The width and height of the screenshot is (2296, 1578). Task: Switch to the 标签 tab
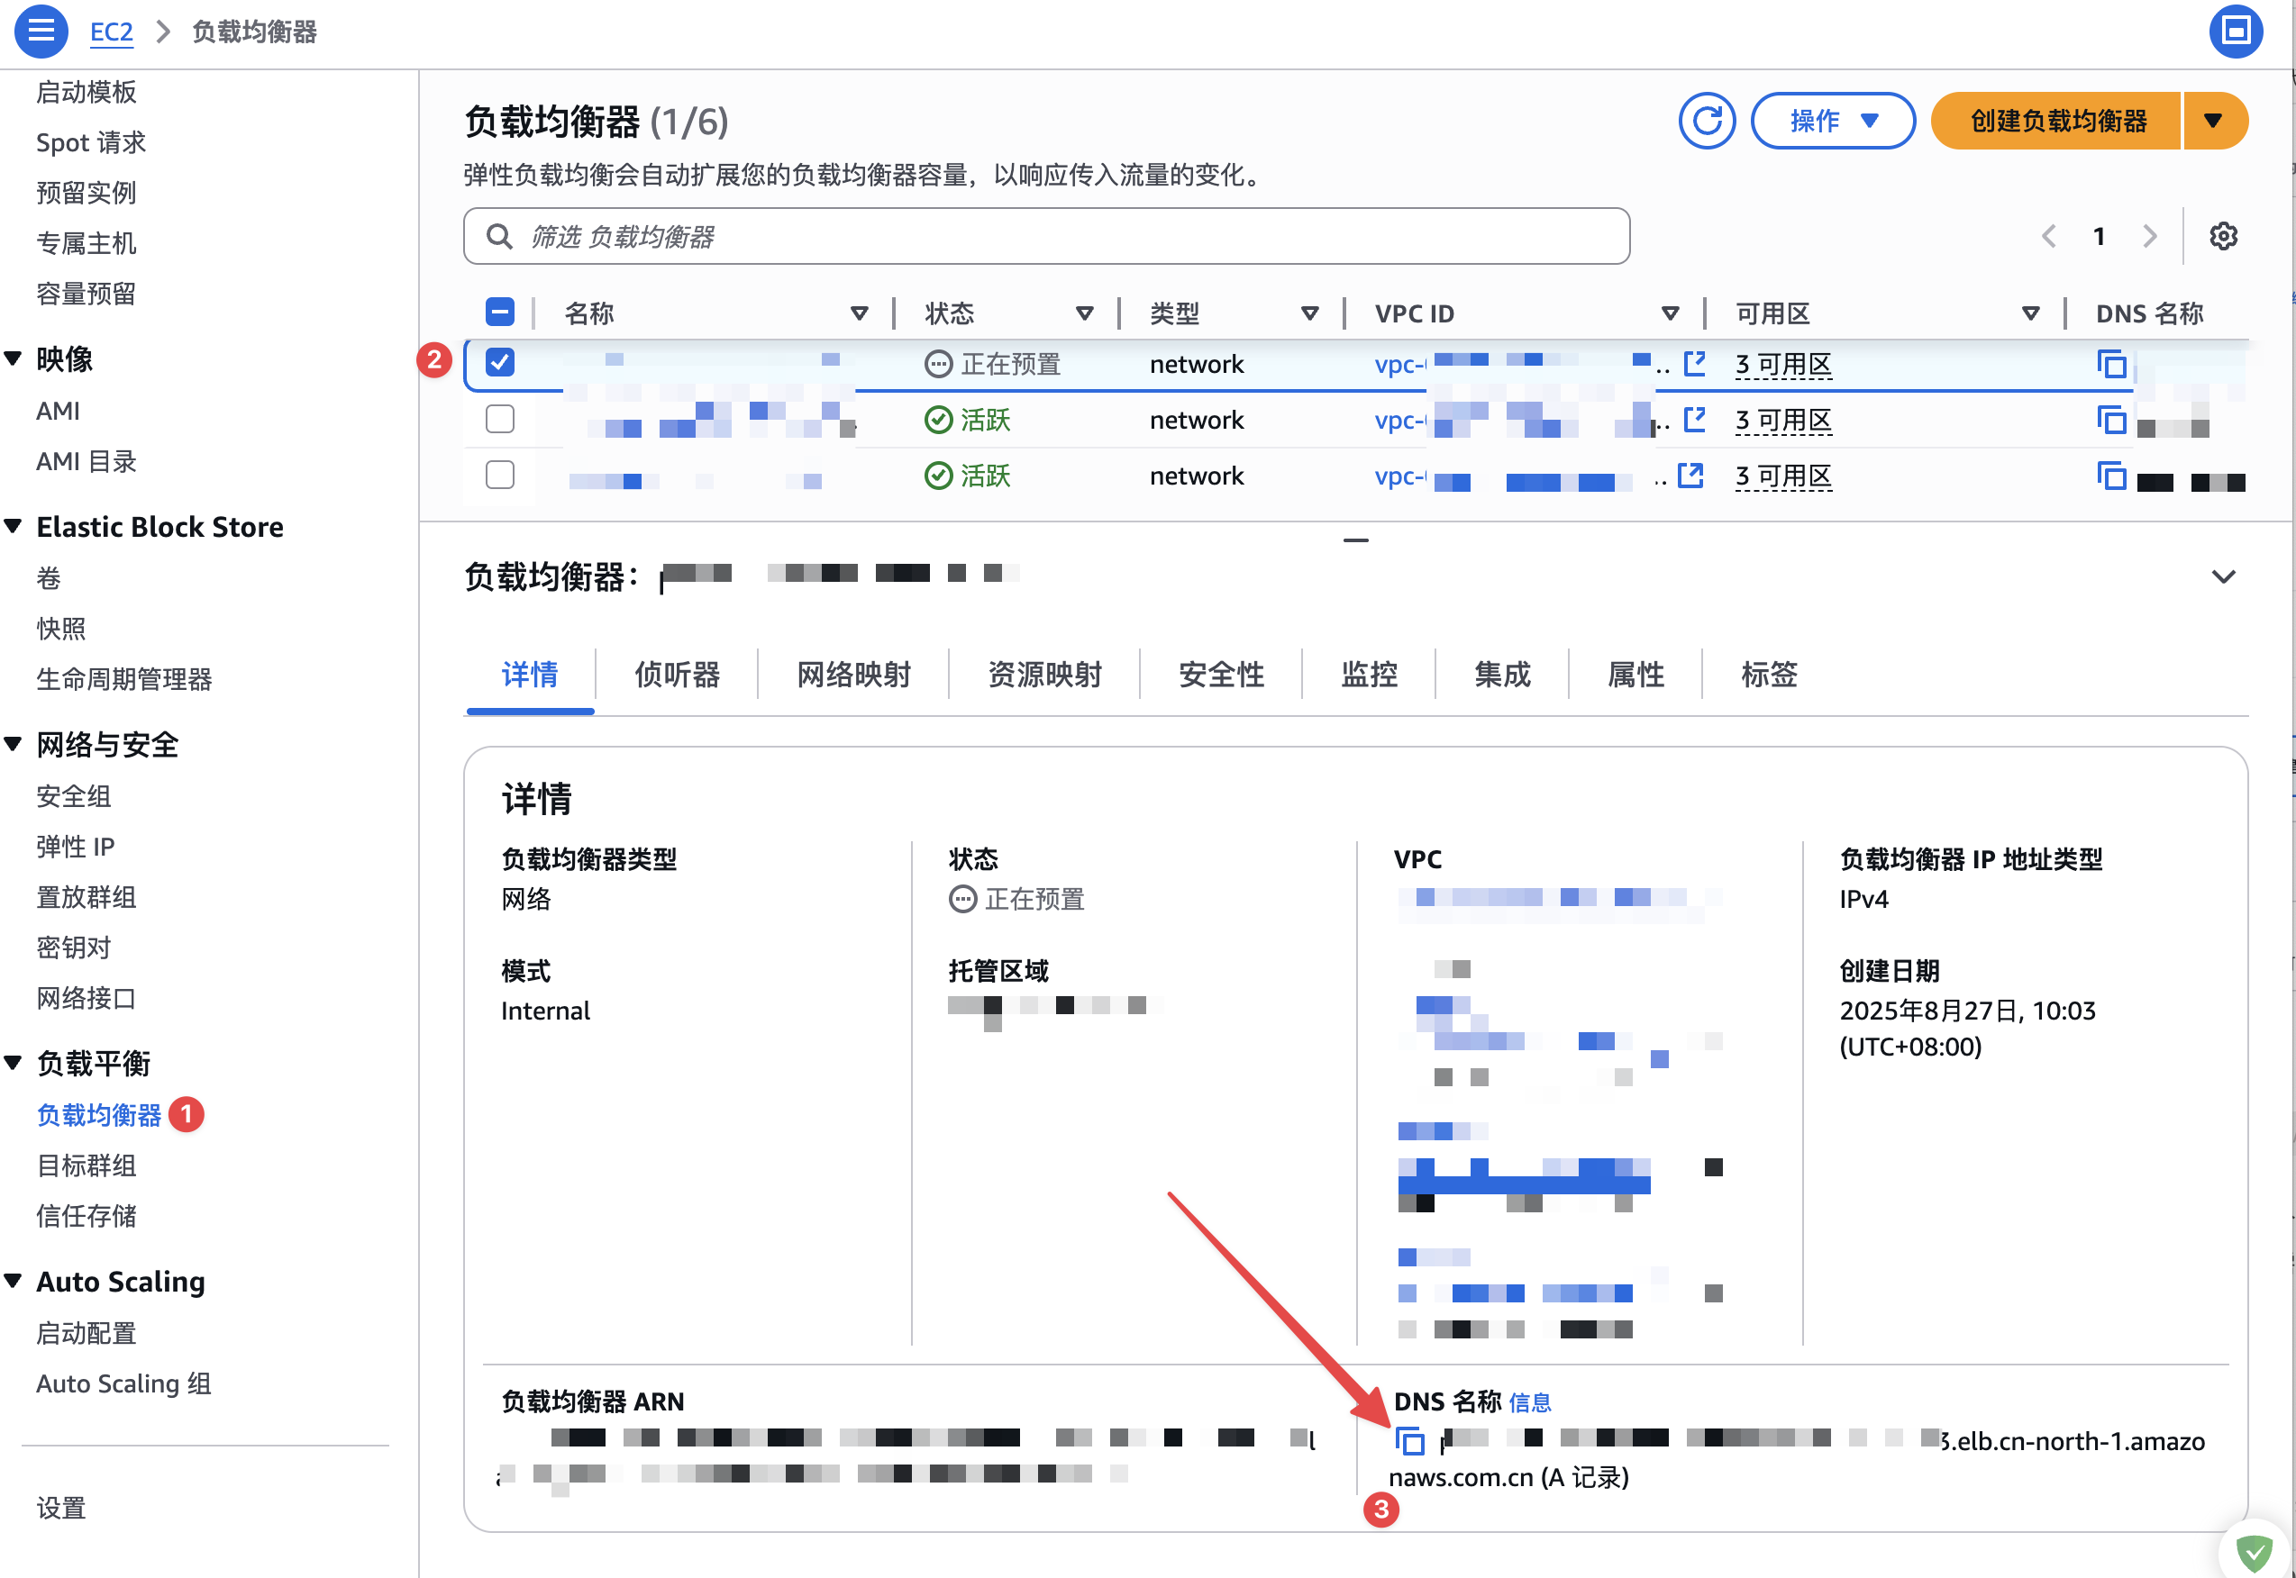1769,675
